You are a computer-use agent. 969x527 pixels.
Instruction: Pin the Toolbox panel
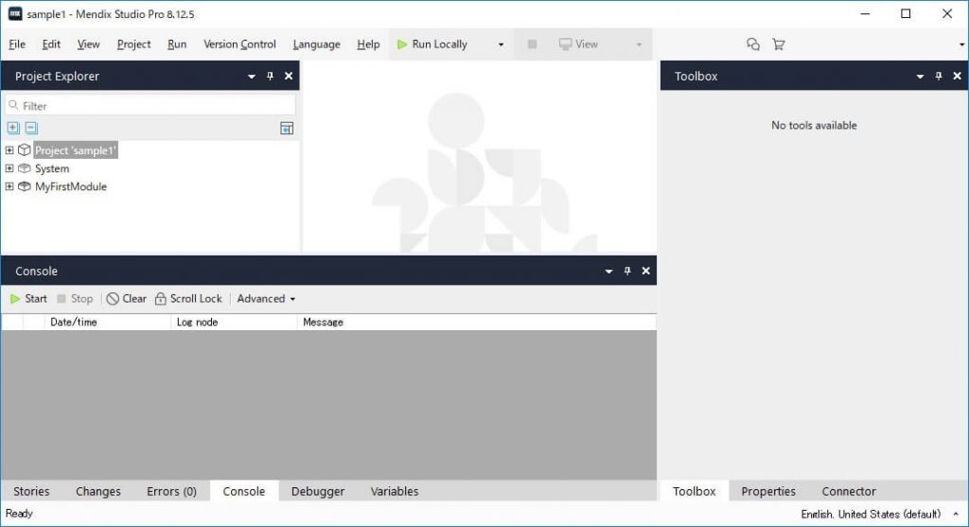(x=938, y=77)
